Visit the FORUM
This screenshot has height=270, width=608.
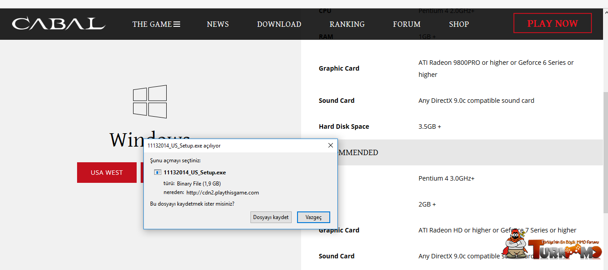click(x=407, y=24)
